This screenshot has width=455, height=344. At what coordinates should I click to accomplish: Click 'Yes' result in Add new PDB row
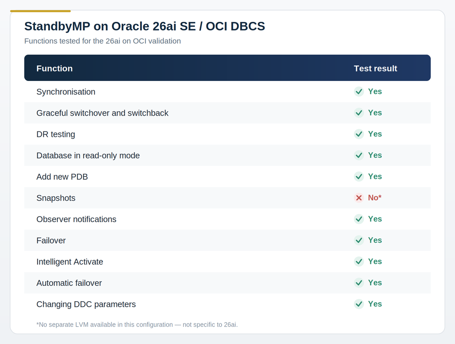[375, 177]
